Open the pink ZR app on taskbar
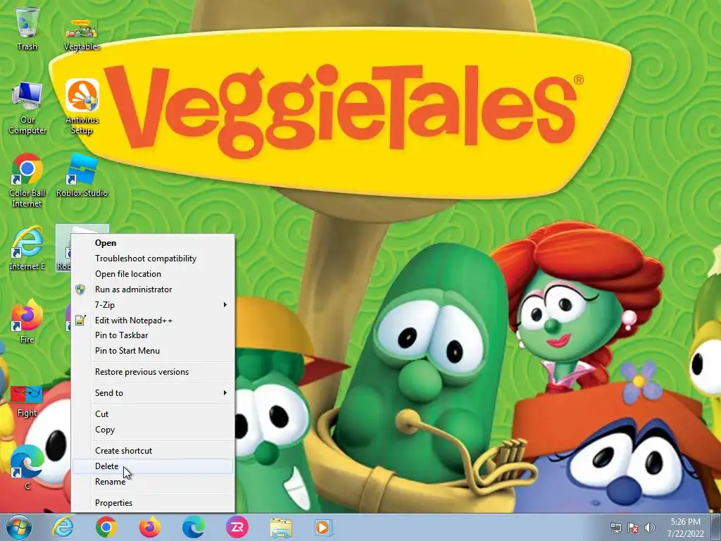This screenshot has width=721, height=541. point(237,527)
